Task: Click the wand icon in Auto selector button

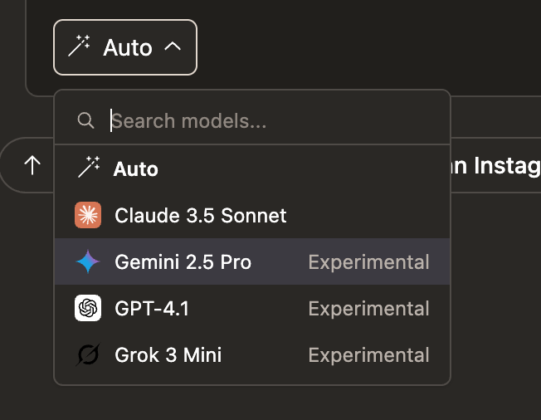Action: [x=80, y=47]
